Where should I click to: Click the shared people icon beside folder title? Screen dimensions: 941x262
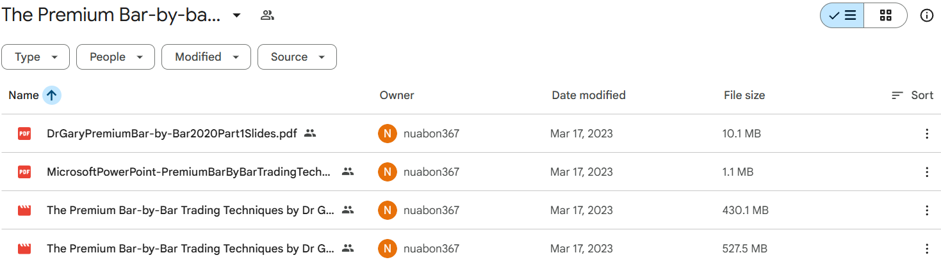[267, 16]
